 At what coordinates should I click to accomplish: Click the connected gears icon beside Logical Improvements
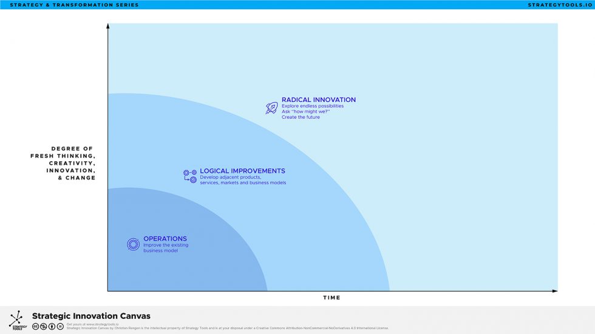click(x=190, y=176)
